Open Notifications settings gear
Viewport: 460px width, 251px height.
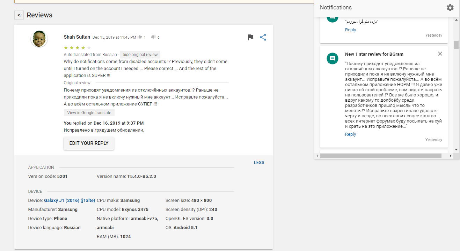point(450,8)
